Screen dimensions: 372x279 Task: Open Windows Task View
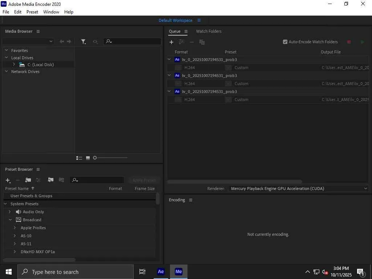pyautogui.click(x=142, y=272)
